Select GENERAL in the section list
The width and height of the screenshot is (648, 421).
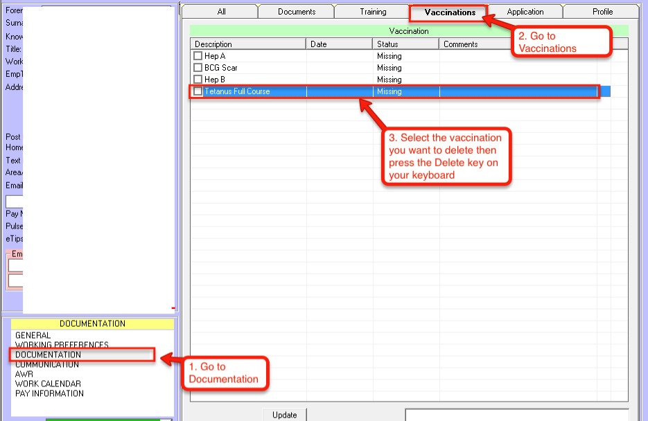click(x=33, y=336)
